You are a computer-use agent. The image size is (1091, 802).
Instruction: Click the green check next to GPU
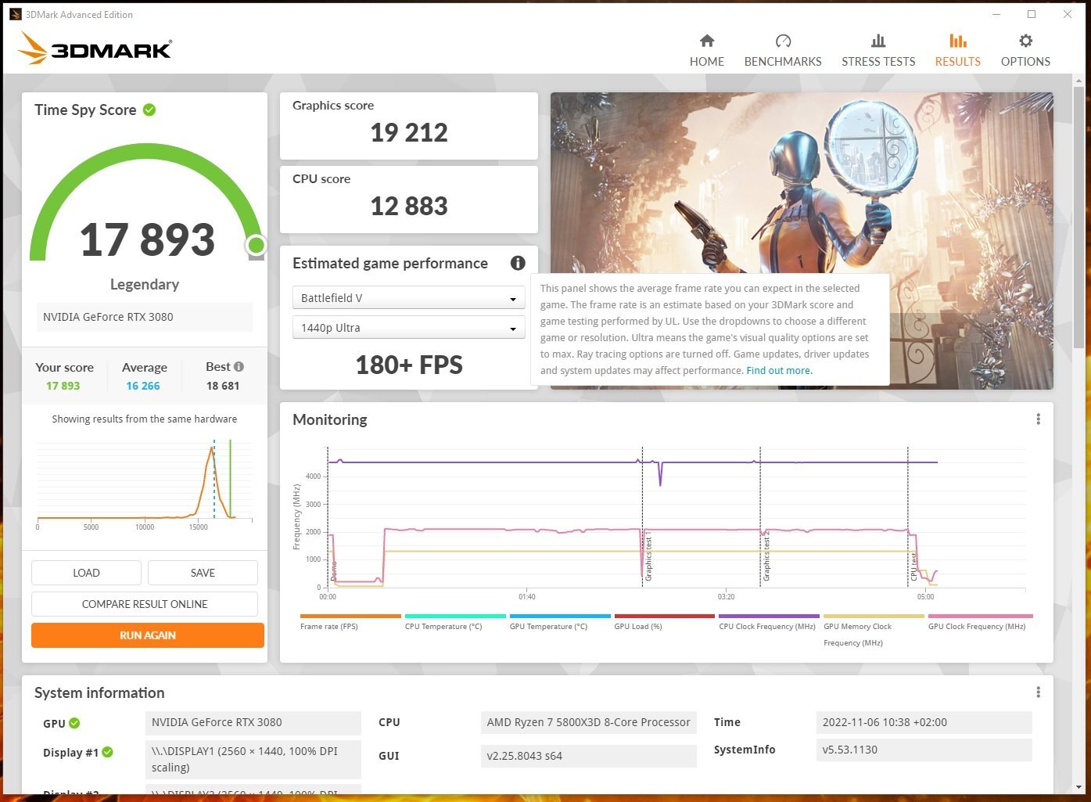[74, 723]
